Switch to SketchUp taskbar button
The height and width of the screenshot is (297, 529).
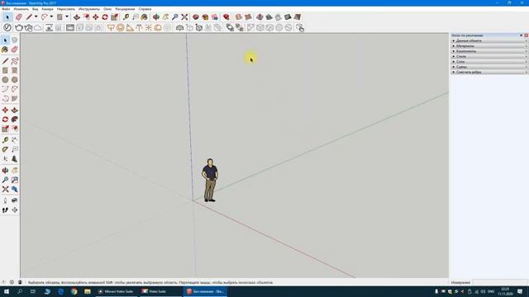pyautogui.click(x=206, y=291)
